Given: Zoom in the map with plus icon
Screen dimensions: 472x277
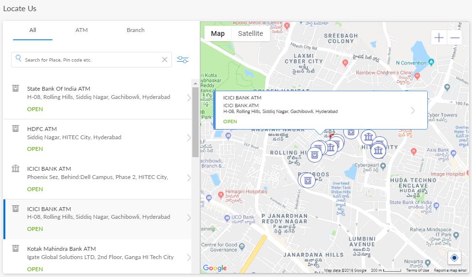Looking at the screenshot, I should (438, 38).
